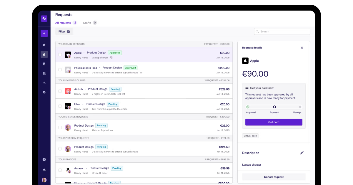Click the card icon after Paris workshops text
353x185 pixels.
[141, 73]
